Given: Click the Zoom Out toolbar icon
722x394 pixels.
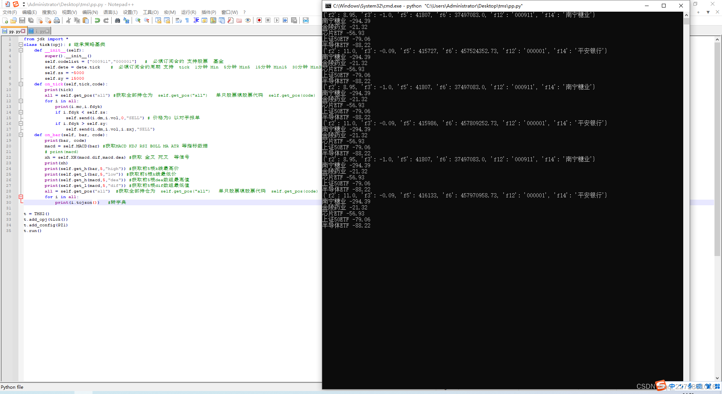Looking at the screenshot, I should pyautogui.click(x=147, y=20).
